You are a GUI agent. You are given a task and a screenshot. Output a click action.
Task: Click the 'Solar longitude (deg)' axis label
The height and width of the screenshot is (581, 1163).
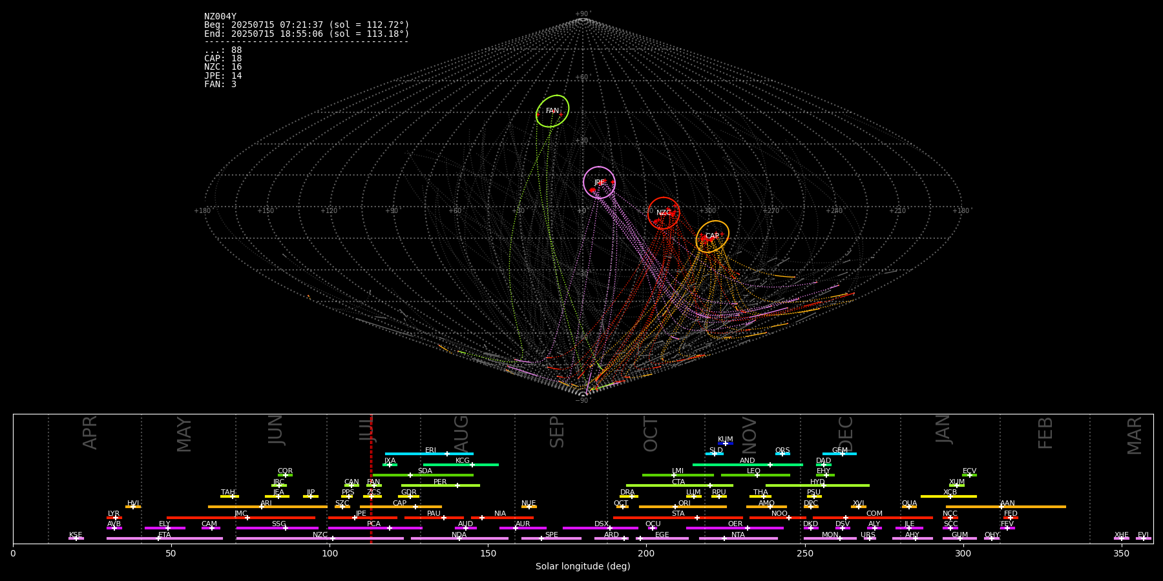(583, 567)
